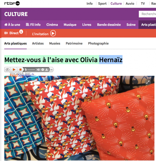Download the audio via ReadSpeaker download icon
Image resolution: width=156 pixels, height=161 pixels.
[x=47, y=70]
